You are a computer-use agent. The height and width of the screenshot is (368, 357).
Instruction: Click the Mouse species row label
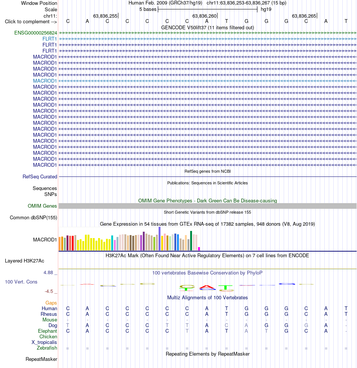click(x=50, y=320)
